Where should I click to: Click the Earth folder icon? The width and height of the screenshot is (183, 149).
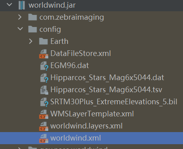43,41
